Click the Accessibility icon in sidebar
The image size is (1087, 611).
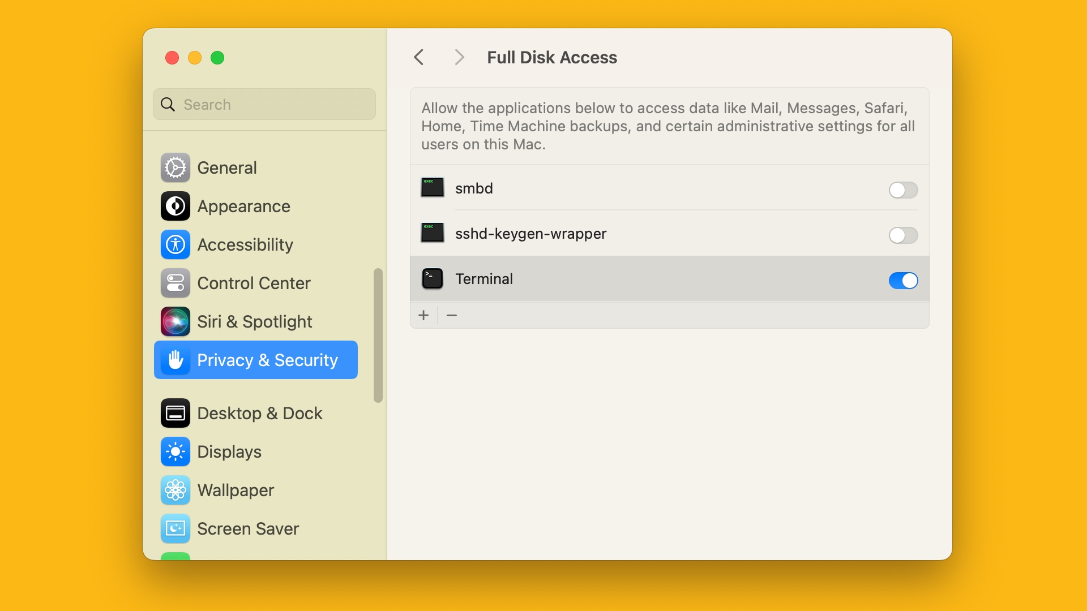[x=176, y=244]
